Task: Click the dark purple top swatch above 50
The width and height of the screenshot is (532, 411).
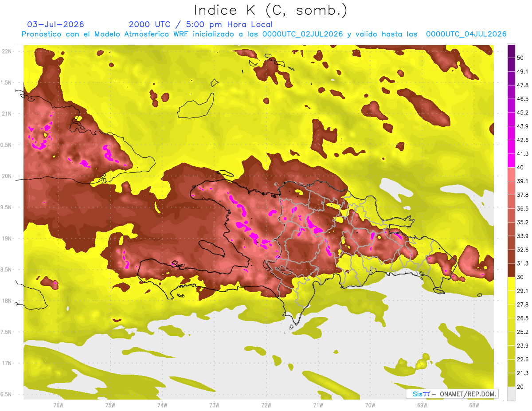Action: [511, 51]
